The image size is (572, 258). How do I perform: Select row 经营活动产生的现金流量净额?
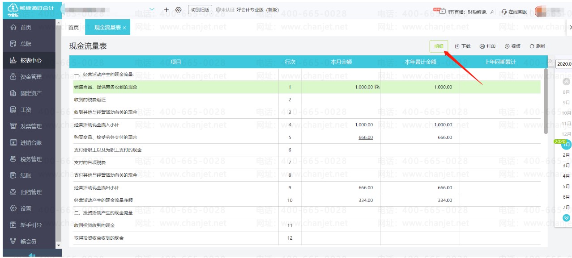307,200
